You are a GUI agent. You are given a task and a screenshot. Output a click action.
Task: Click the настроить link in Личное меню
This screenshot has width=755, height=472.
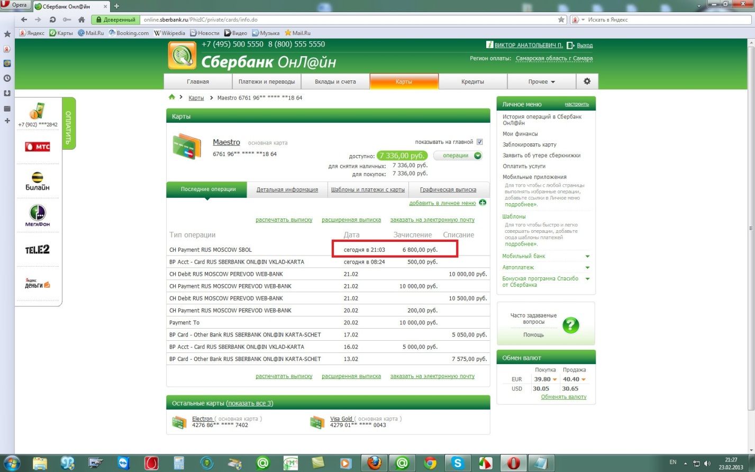577,104
